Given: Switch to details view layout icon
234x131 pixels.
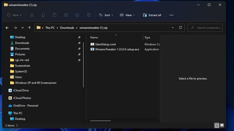Looking at the screenshot, I should pos(217,125).
